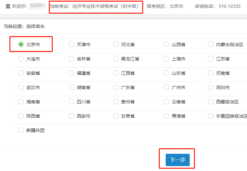Click the 当前考试 exam name text
This screenshot has width=247, height=171.
coord(95,7)
